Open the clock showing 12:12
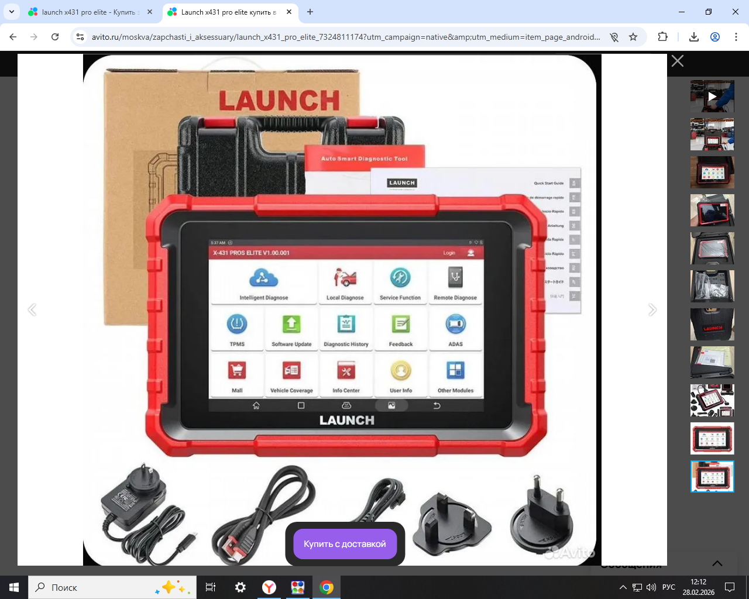This screenshot has width=749, height=599. (x=699, y=587)
